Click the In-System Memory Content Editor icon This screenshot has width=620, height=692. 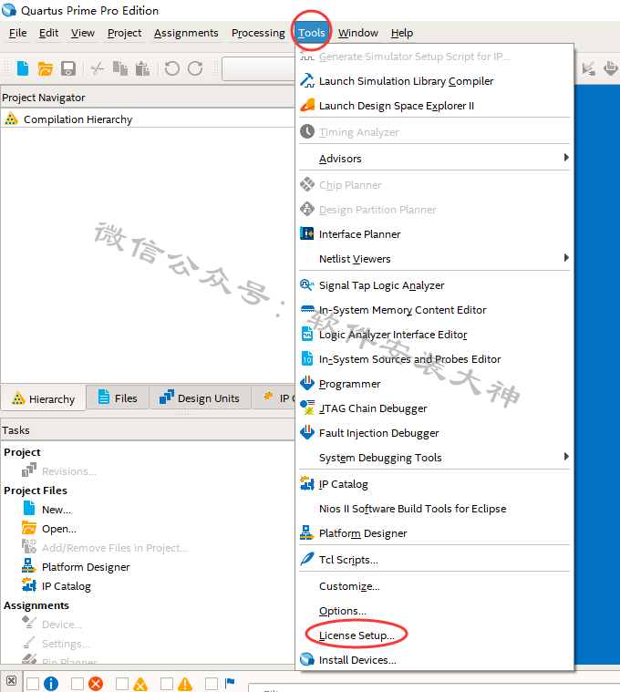coord(307,310)
